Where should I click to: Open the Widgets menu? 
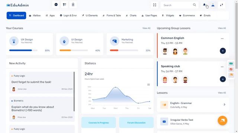click(168, 16)
